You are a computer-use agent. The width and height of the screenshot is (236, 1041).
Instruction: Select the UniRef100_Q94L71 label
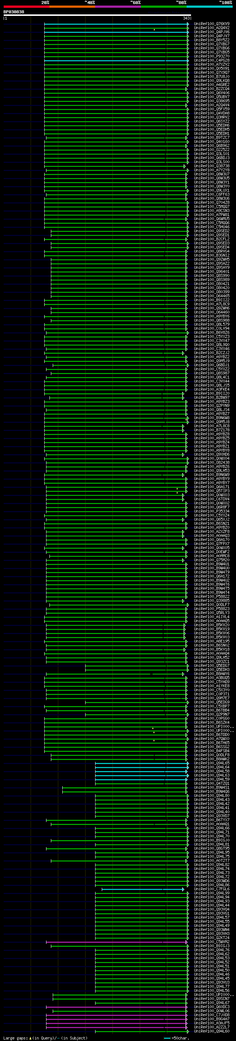pyautogui.click(x=212, y=832)
